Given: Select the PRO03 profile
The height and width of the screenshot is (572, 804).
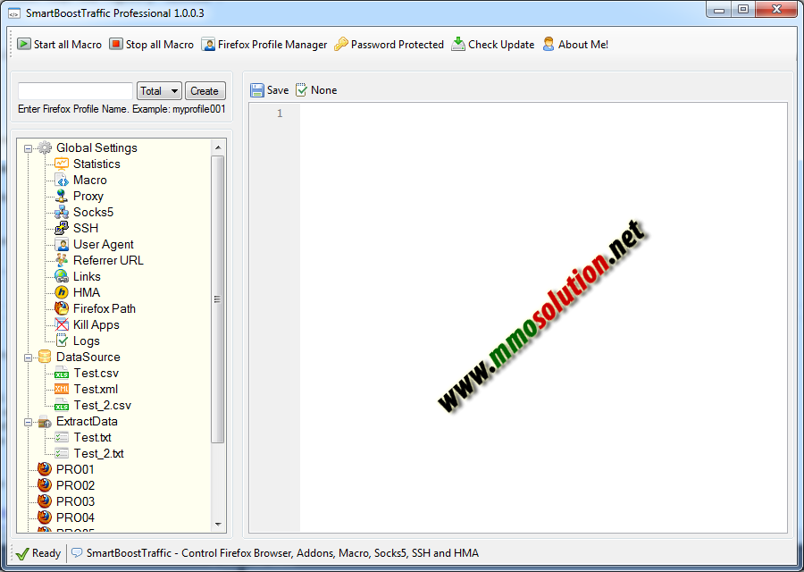Looking at the screenshot, I should (75, 501).
